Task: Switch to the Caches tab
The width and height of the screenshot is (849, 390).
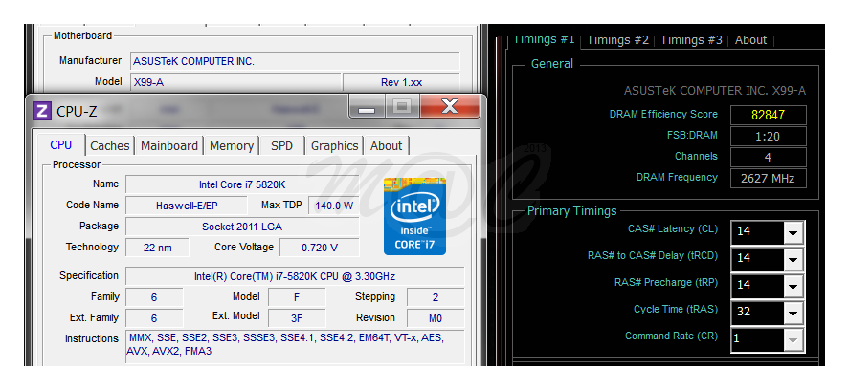Action: tap(110, 146)
